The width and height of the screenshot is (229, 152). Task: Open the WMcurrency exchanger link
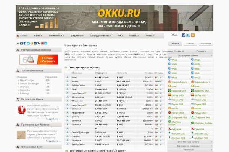(77, 101)
